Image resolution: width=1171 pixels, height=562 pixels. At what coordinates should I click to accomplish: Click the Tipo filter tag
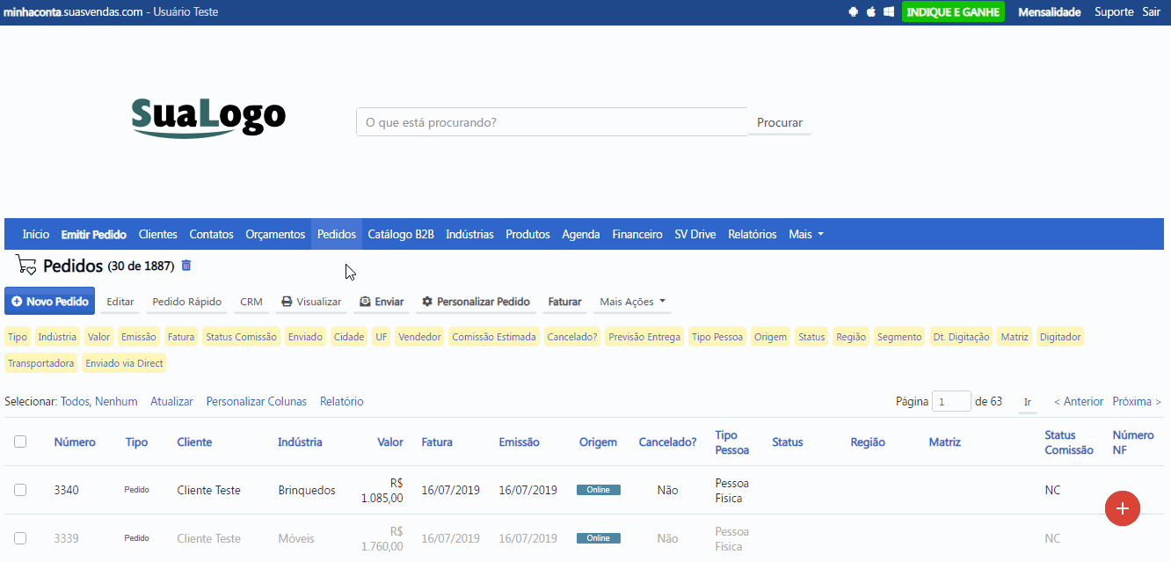coord(18,337)
